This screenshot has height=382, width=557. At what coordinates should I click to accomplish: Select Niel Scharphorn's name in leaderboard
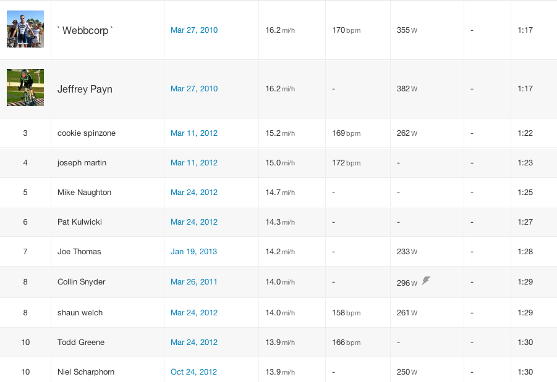[86, 372]
